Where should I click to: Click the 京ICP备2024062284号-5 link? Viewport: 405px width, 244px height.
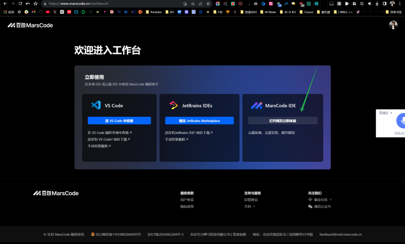165,235
